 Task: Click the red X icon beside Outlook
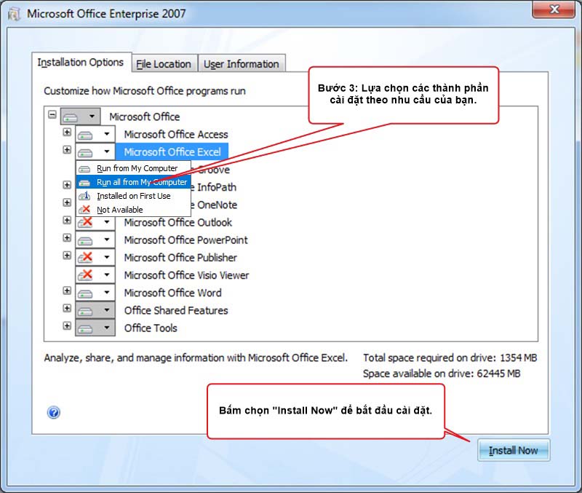tap(85, 222)
